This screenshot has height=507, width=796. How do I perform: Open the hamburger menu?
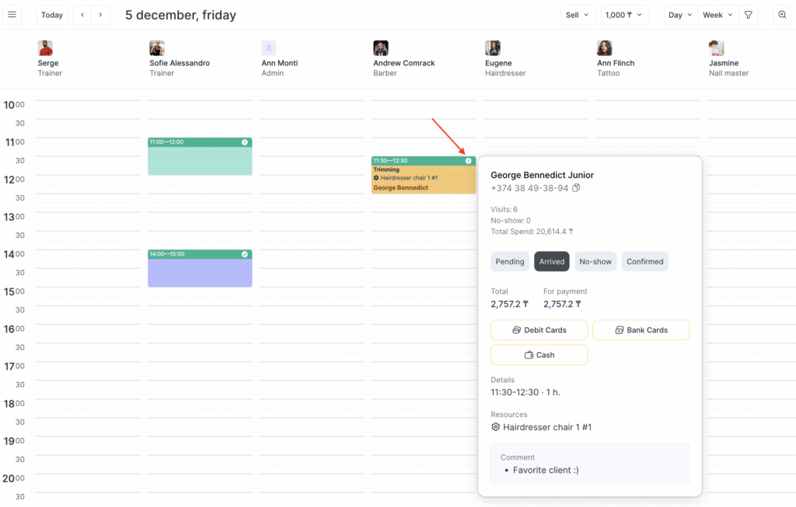point(12,15)
